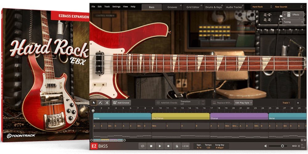Image resolution: width=308 pixels, height=154 pixels.
Task: Toggle the metronome on
Action: 177,146
